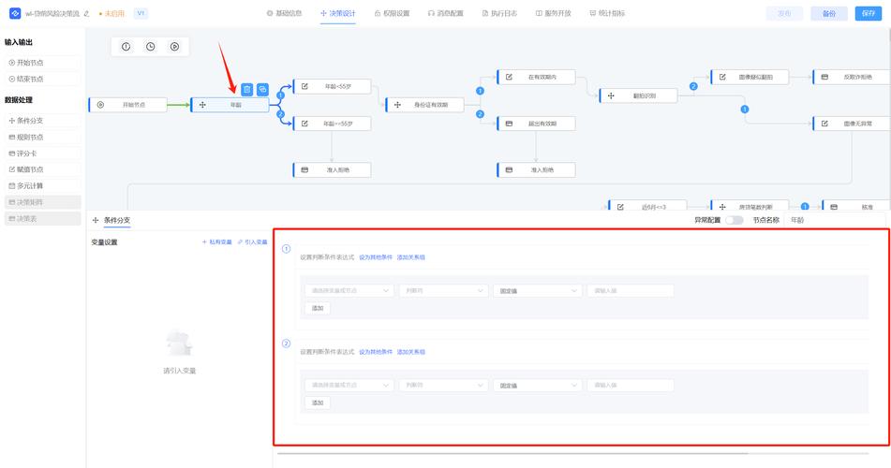Select the 年龄<55岁 assignment node

click(332, 86)
